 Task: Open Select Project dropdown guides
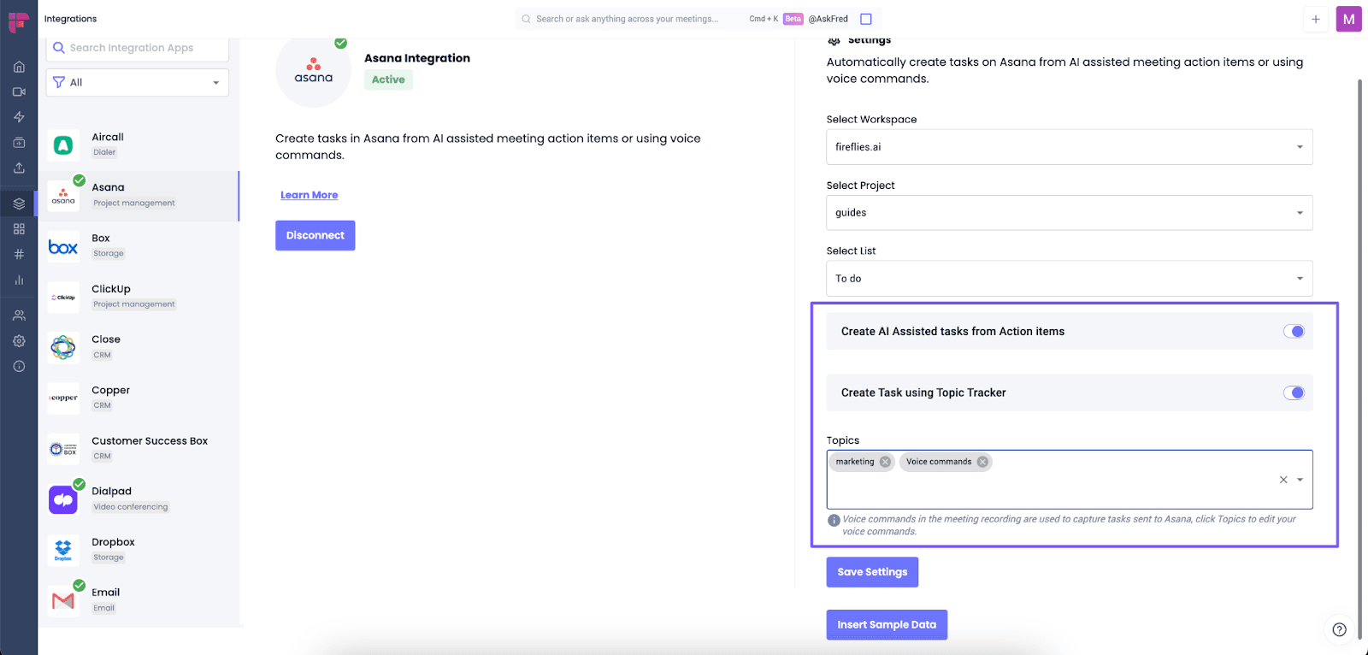pyautogui.click(x=1070, y=213)
